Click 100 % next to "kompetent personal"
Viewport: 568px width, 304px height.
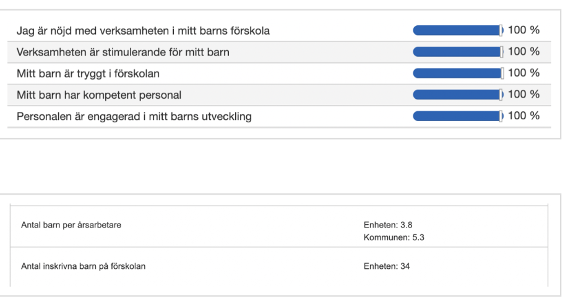(523, 95)
